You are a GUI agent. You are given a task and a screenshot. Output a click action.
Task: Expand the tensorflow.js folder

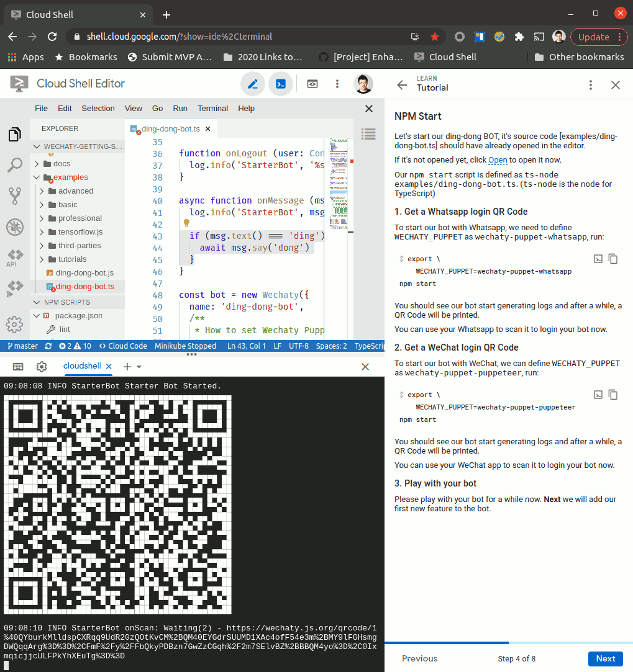(42, 232)
